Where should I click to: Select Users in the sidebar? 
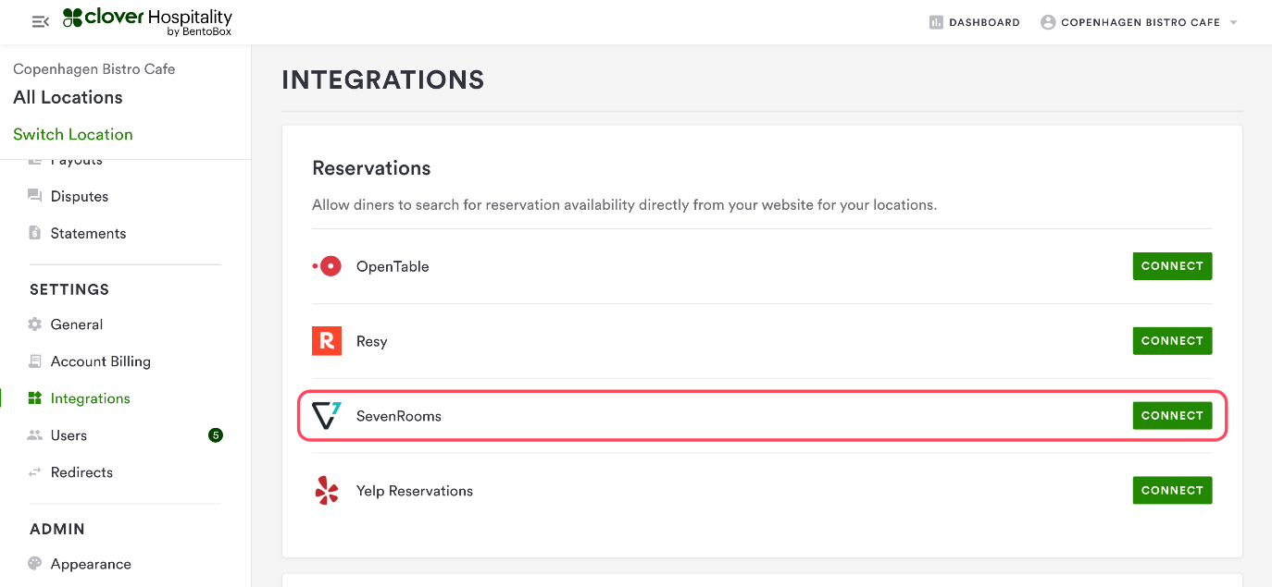[69, 435]
